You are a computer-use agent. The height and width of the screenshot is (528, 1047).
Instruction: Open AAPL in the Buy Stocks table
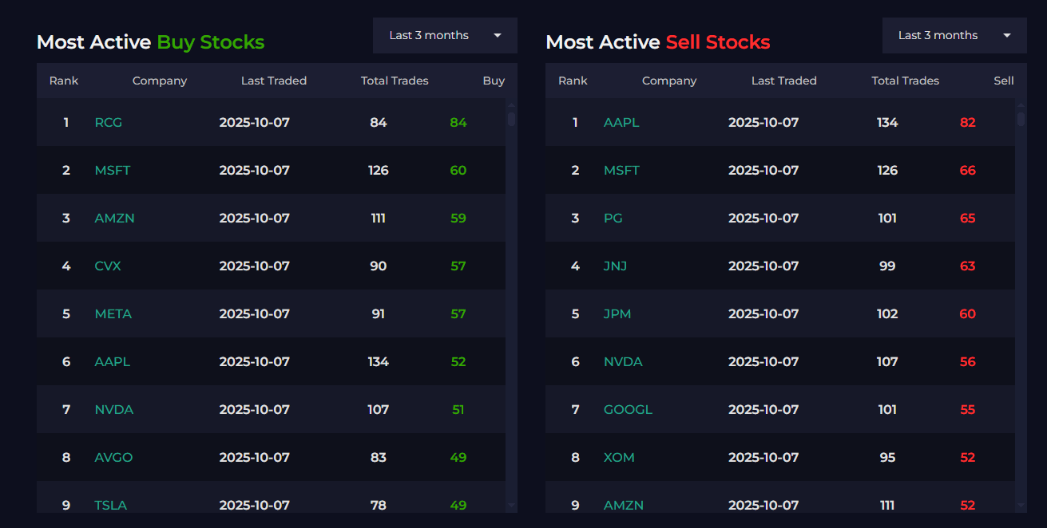pyautogui.click(x=113, y=362)
